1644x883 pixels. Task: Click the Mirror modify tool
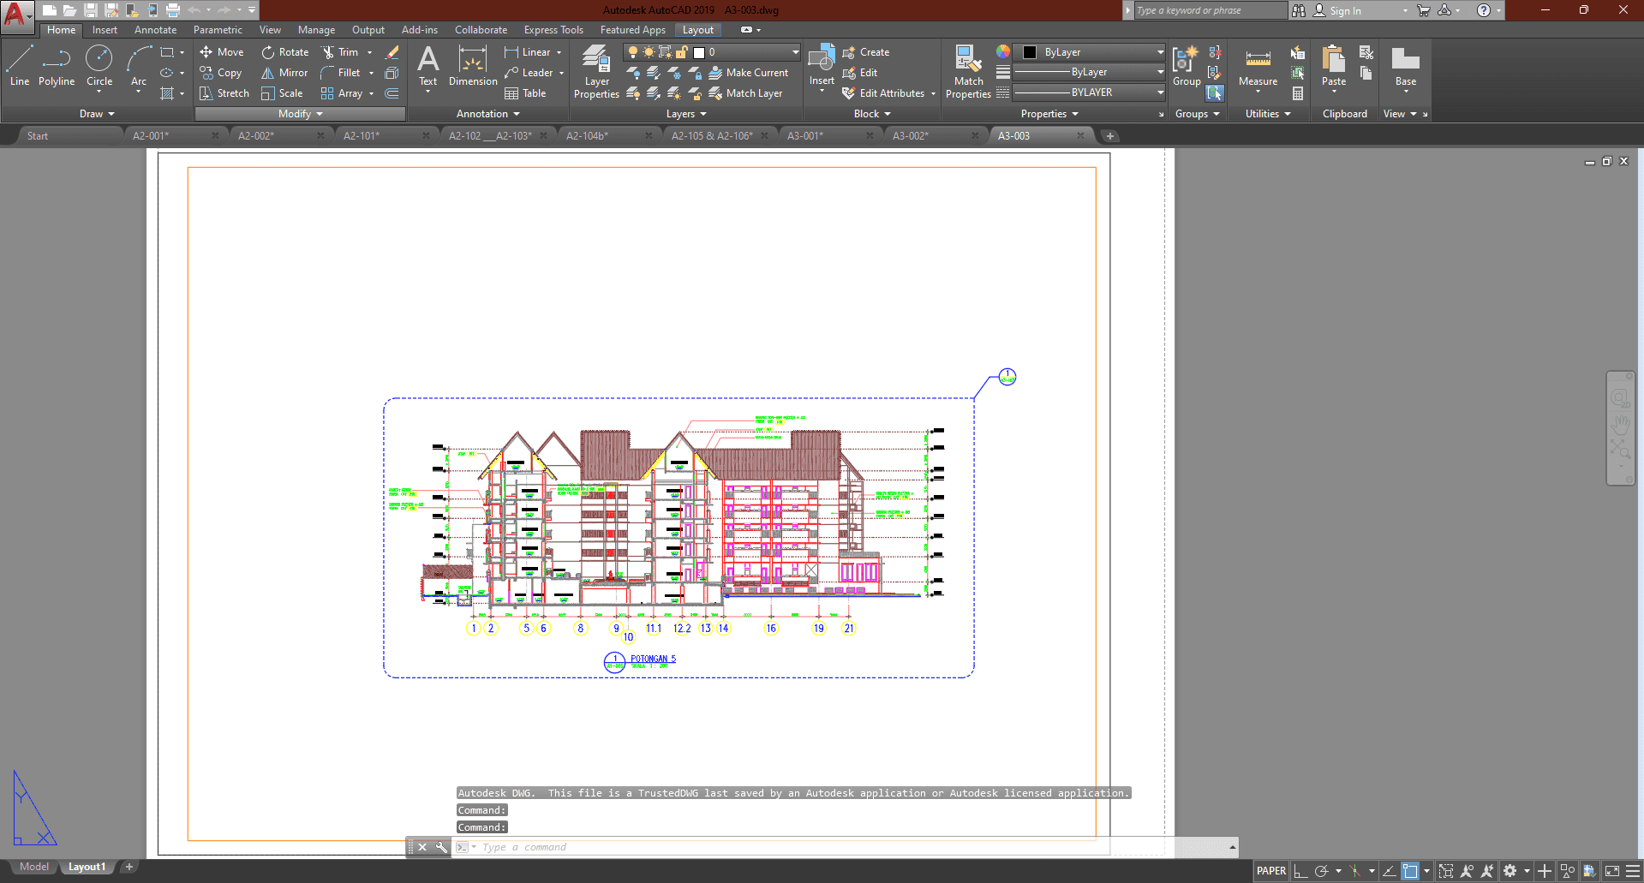284,73
